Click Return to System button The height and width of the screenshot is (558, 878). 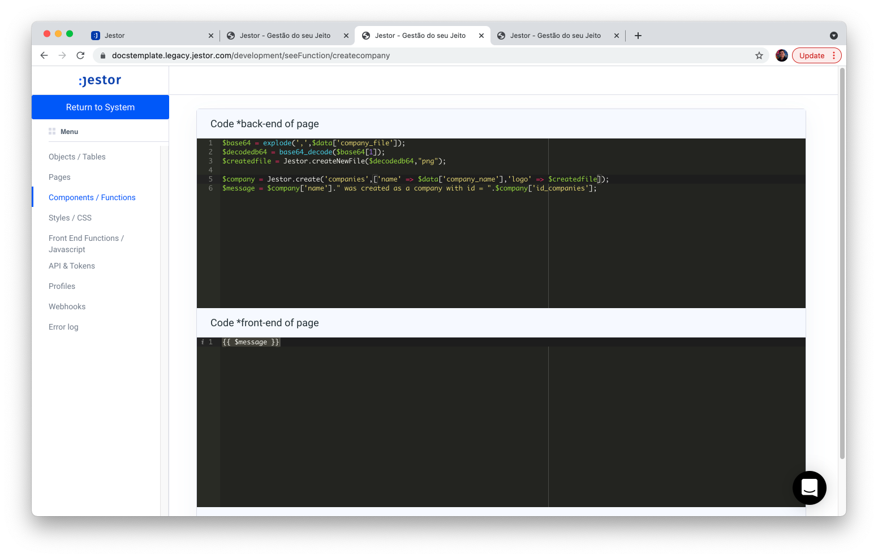coord(100,107)
